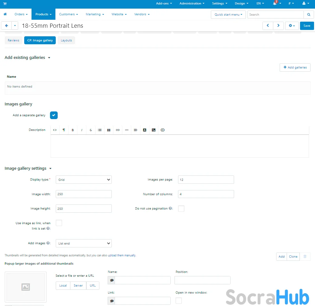
Task: Click the Number of columns field
Action: point(206,194)
